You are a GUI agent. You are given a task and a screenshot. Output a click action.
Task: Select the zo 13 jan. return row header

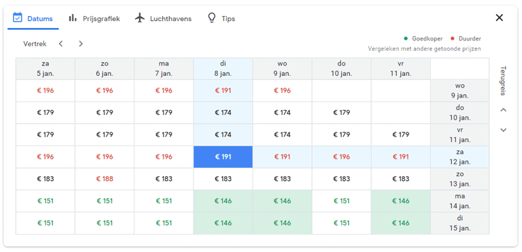[460, 179]
